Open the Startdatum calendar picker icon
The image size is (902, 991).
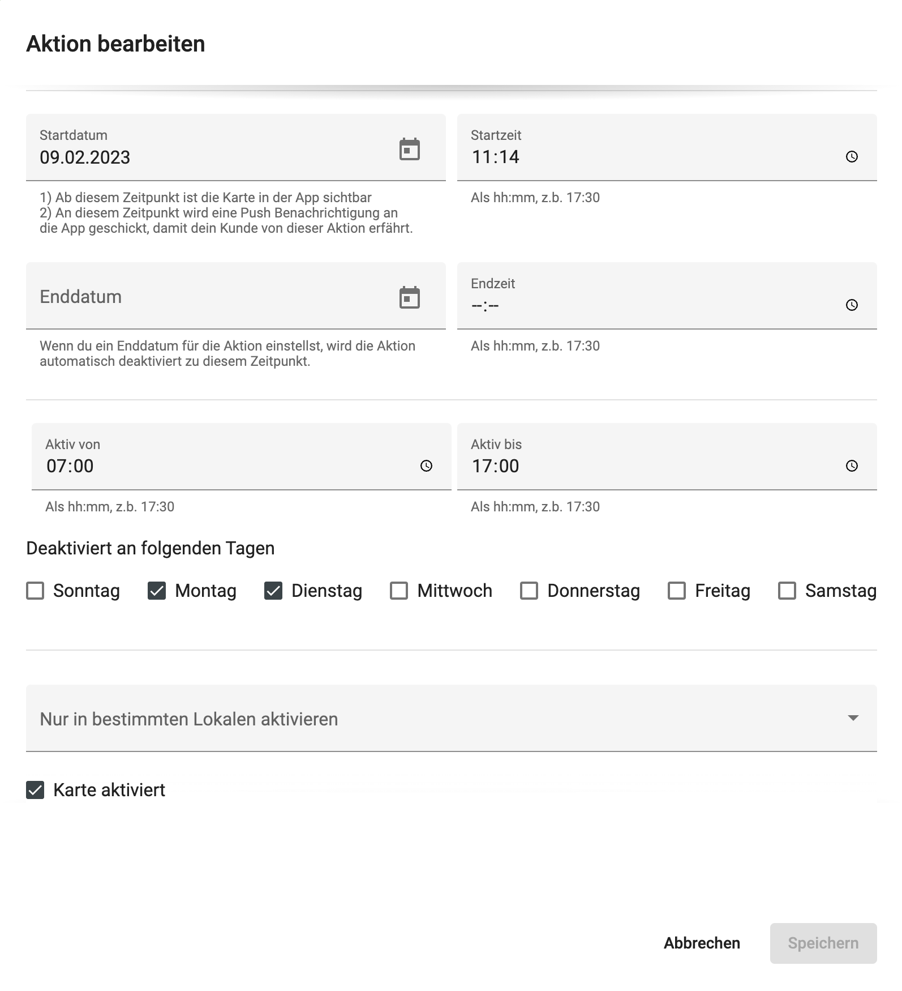pyautogui.click(x=409, y=148)
